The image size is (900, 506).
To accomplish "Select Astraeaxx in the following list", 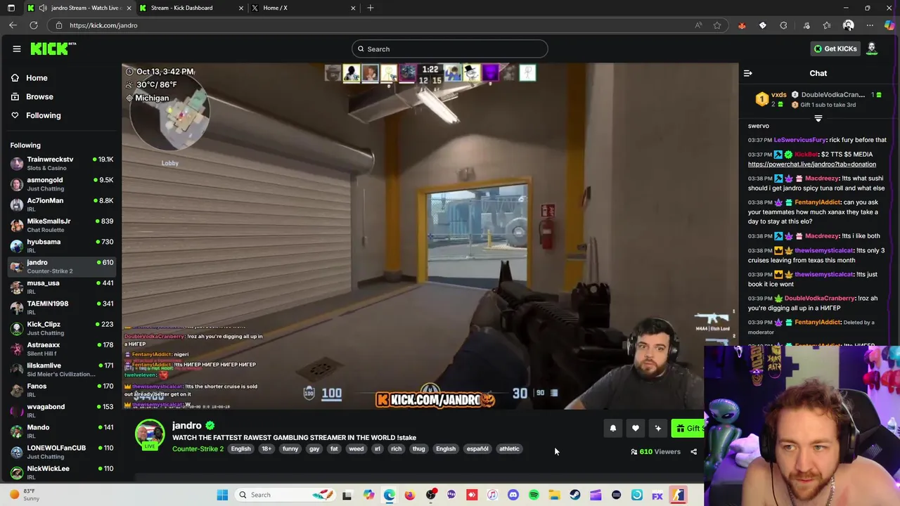I will coord(61,349).
